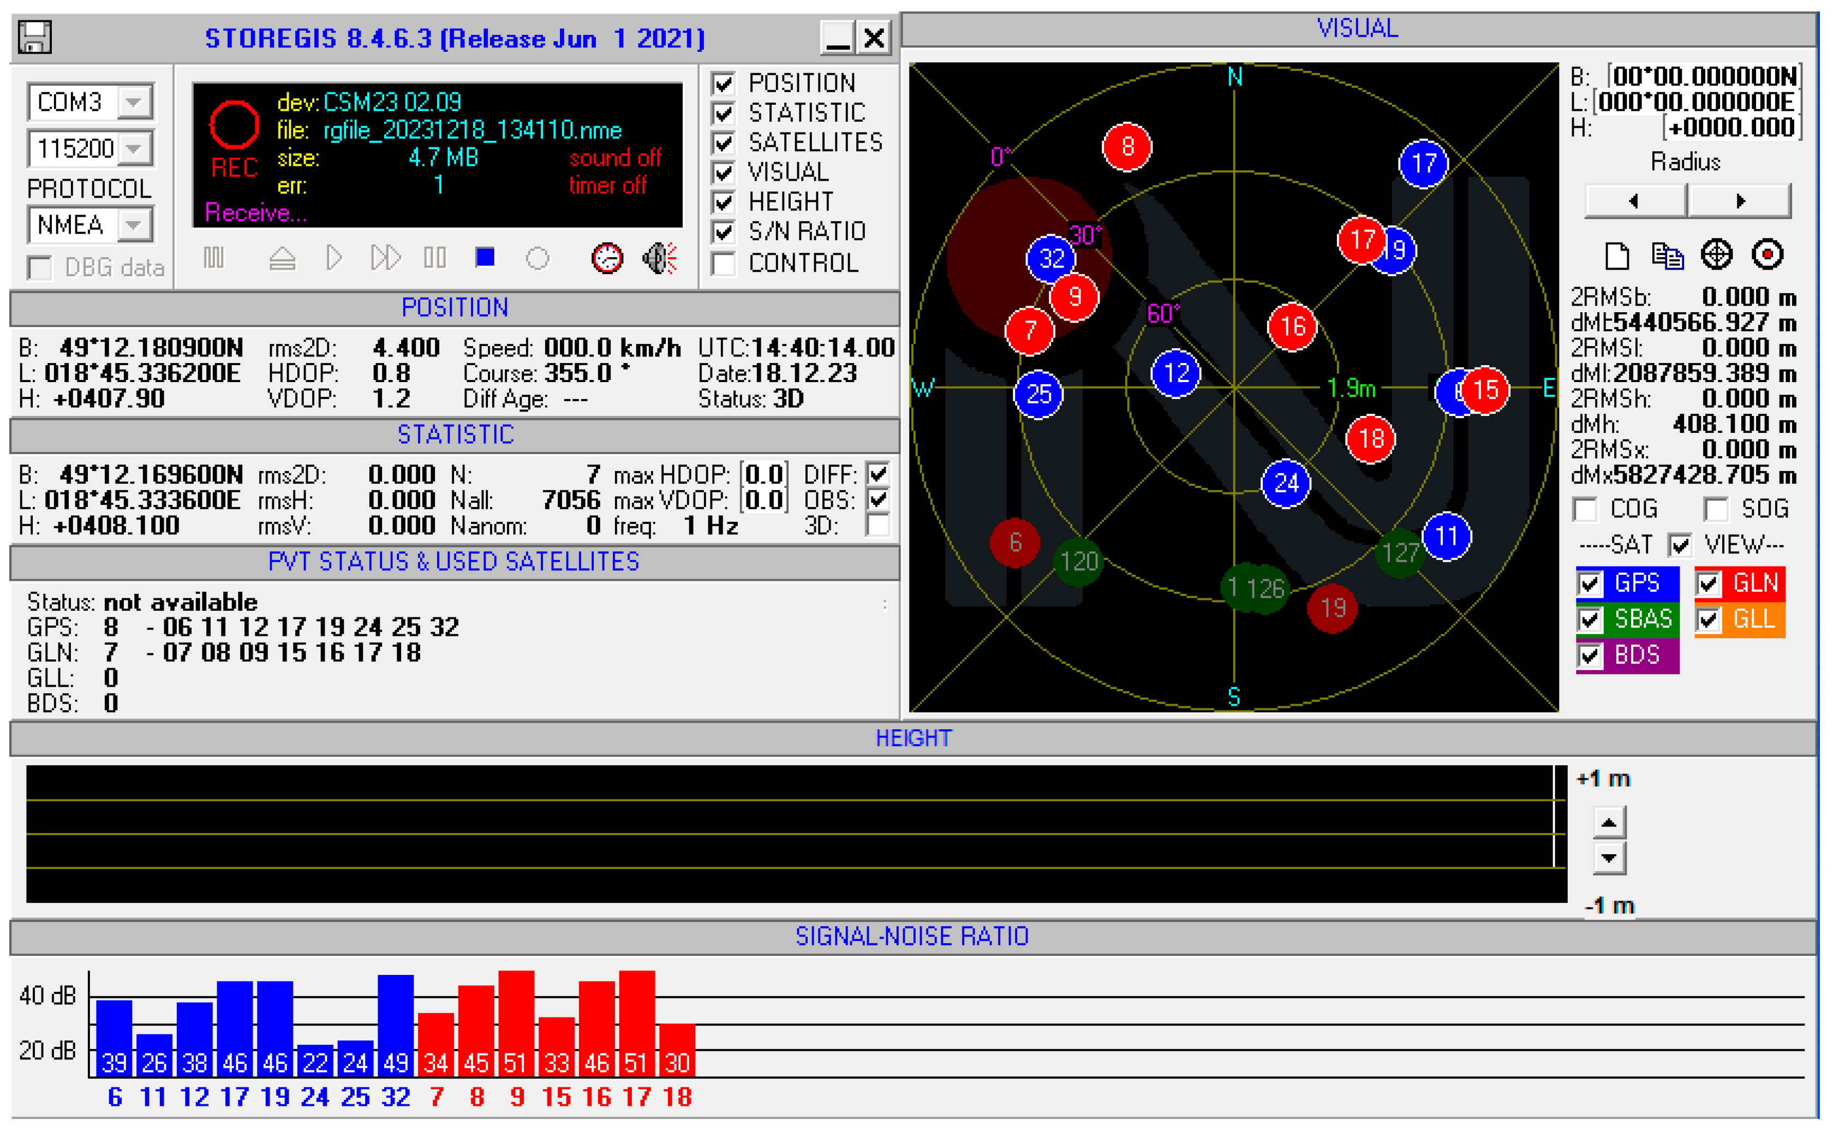Toggle the speaker sound icon

(660, 259)
